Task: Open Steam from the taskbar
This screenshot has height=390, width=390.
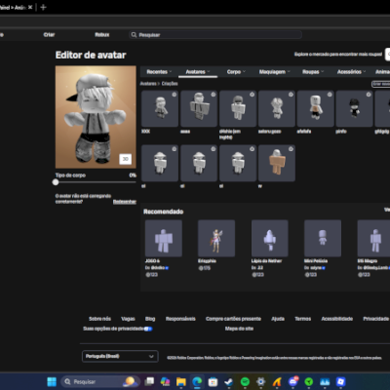Action: pos(229,381)
